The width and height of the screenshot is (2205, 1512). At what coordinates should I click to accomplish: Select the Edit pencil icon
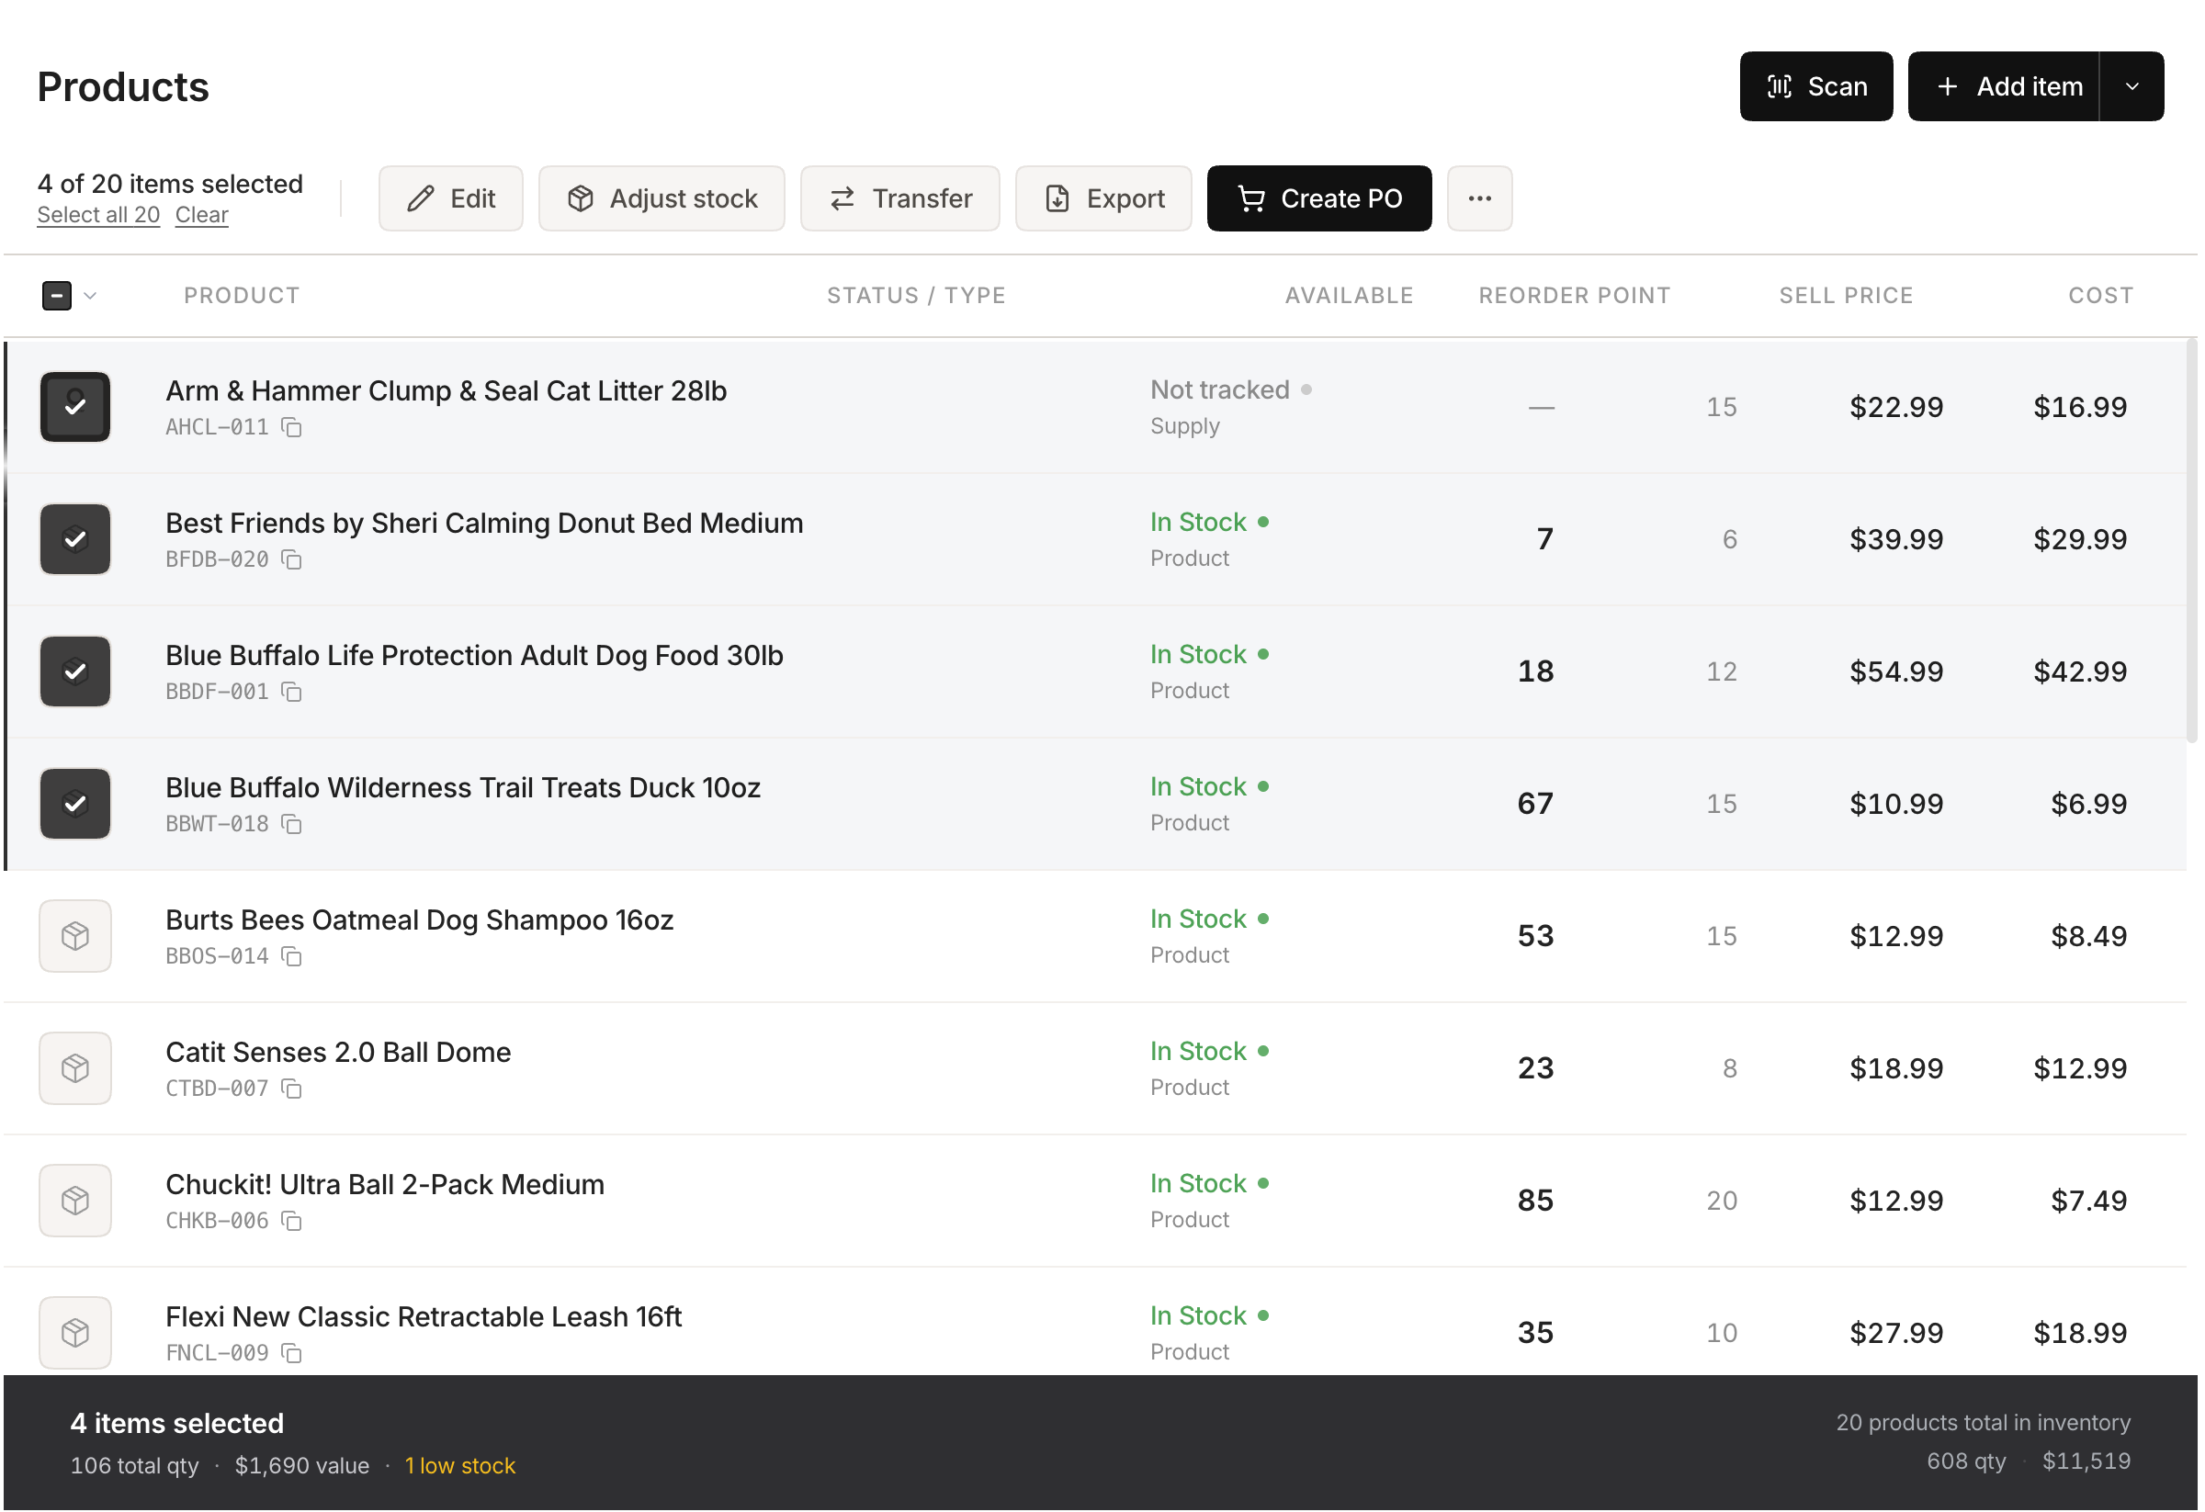tap(420, 198)
